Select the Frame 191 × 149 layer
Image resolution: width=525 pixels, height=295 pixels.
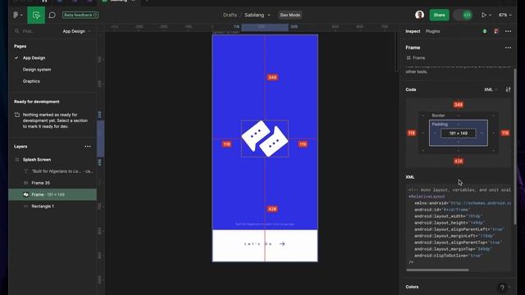(x=52, y=195)
